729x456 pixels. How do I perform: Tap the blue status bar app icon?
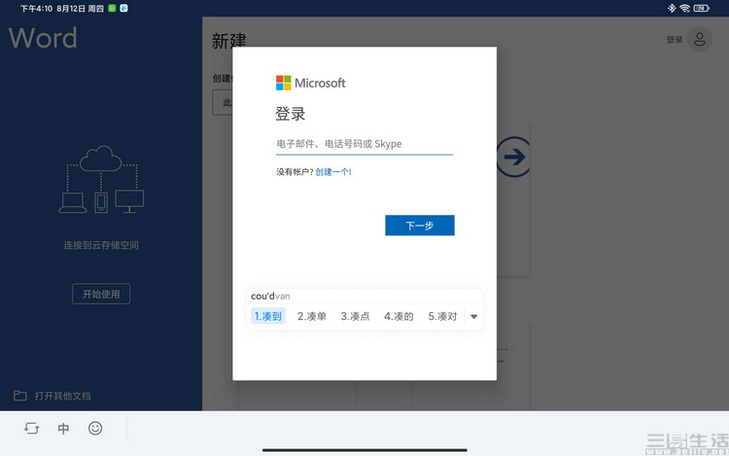click(123, 8)
